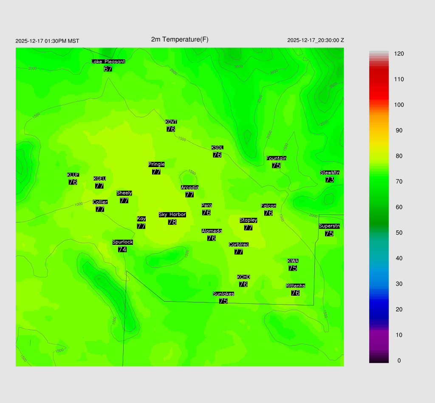Click the Superstn station label

329,226
